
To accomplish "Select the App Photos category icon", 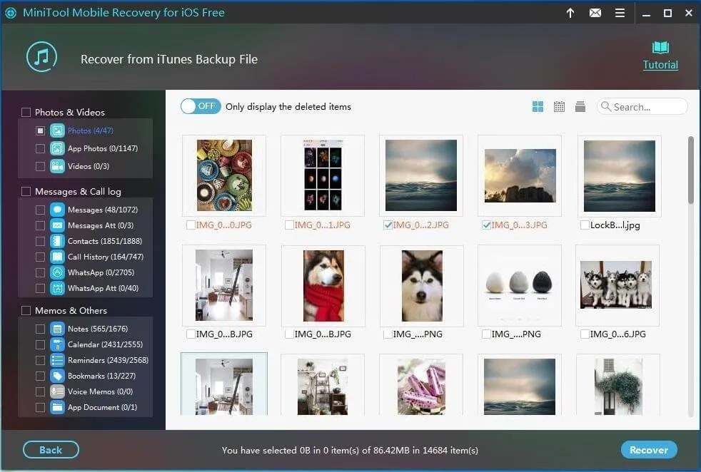I will click(x=57, y=148).
